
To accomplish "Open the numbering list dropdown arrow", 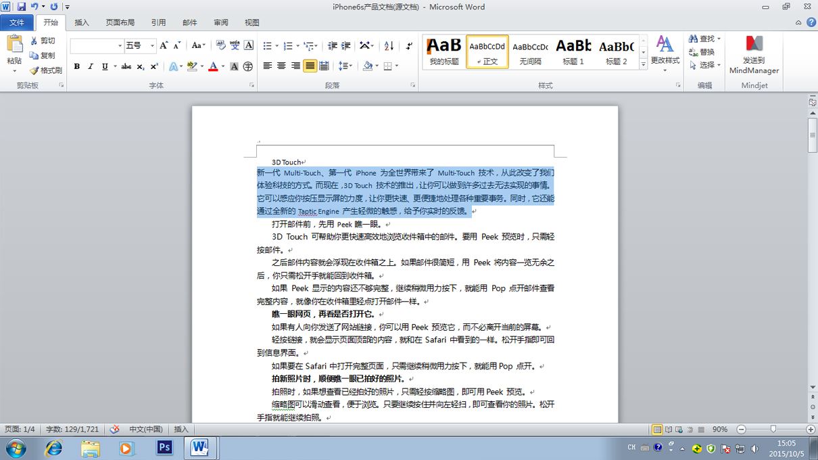I will [297, 46].
